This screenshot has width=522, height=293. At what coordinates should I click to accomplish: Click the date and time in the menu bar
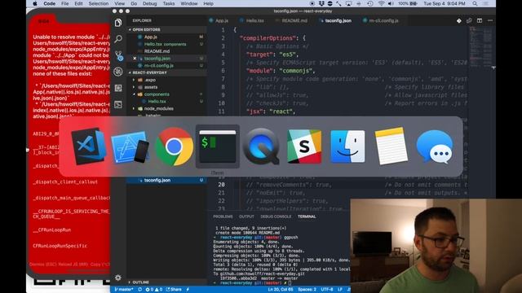click(x=444, y=3)
